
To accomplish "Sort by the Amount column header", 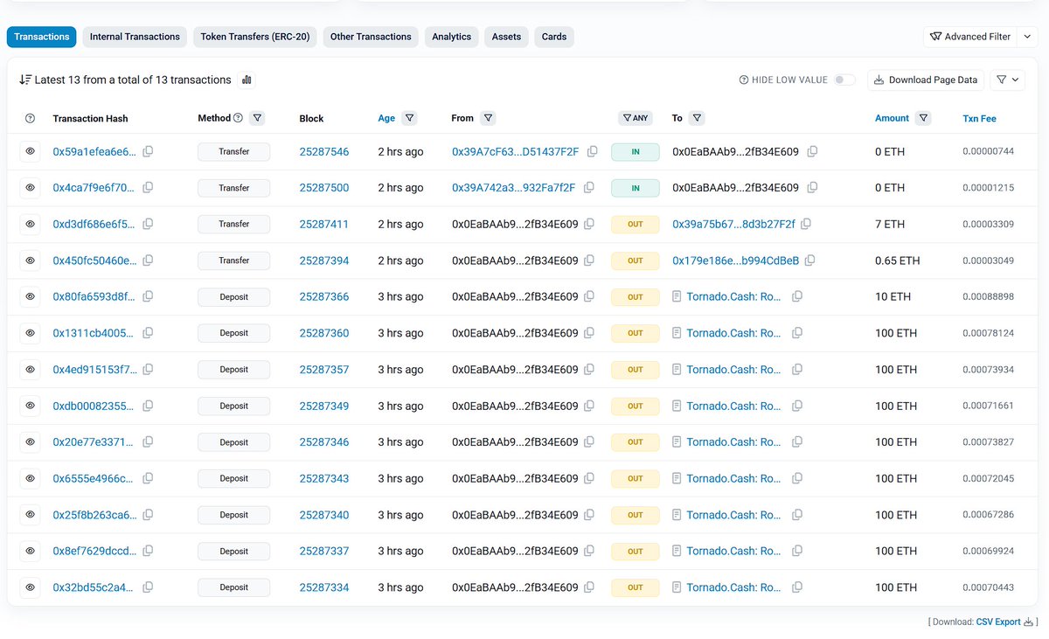I will (892, 118).
